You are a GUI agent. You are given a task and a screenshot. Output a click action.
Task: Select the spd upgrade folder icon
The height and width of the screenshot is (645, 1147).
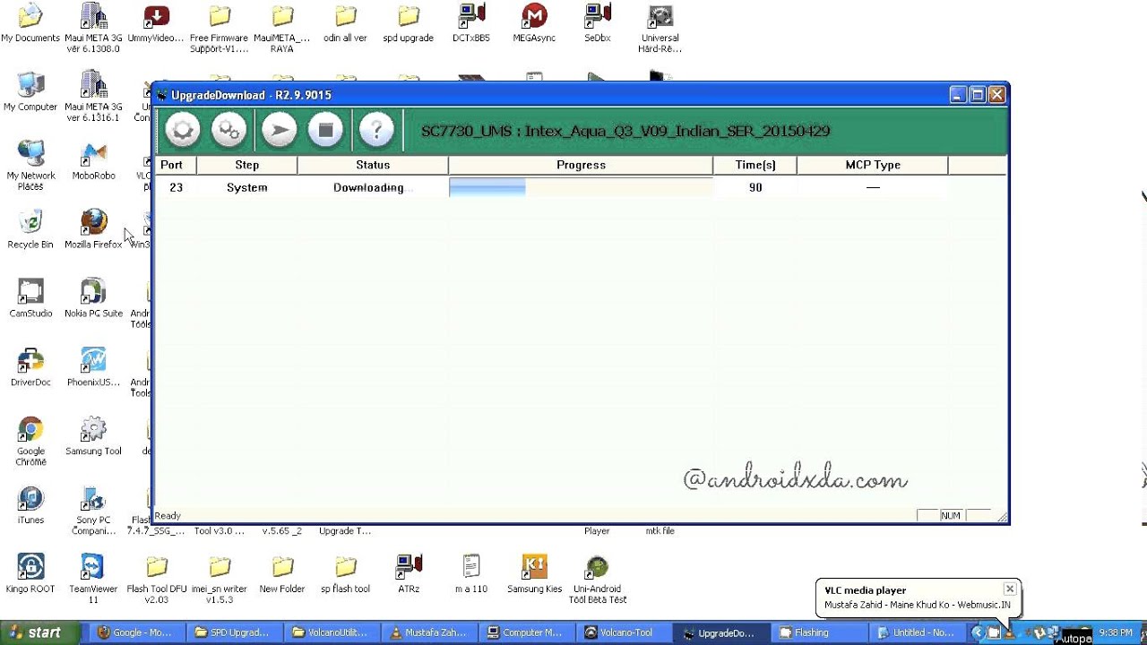(408, 23)
